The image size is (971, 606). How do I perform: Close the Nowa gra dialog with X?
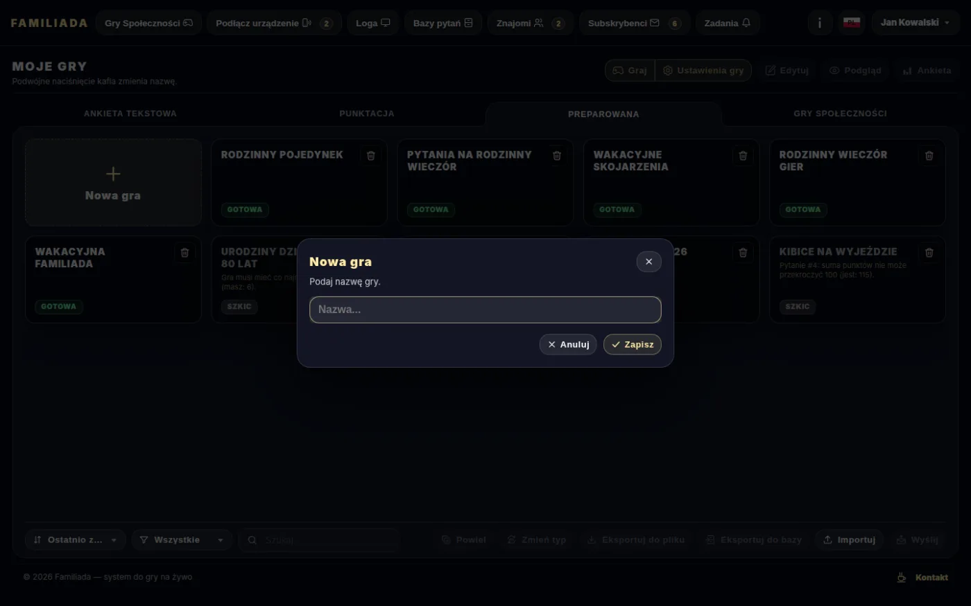[x=648, y=262]
